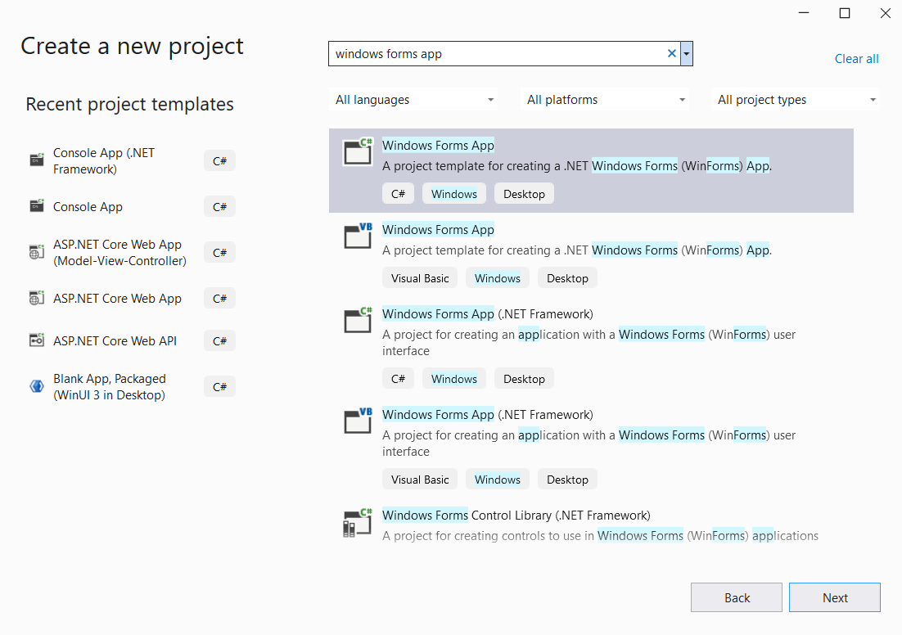Click inside the template search box
The image size is (902, 635).
pyautogui.click(x=495, y=54)
